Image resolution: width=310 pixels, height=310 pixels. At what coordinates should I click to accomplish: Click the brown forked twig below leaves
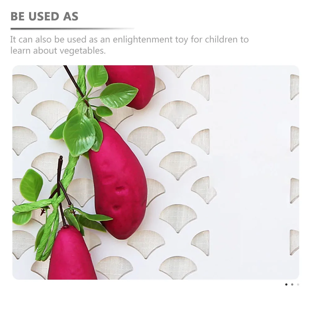pos(61,190)
